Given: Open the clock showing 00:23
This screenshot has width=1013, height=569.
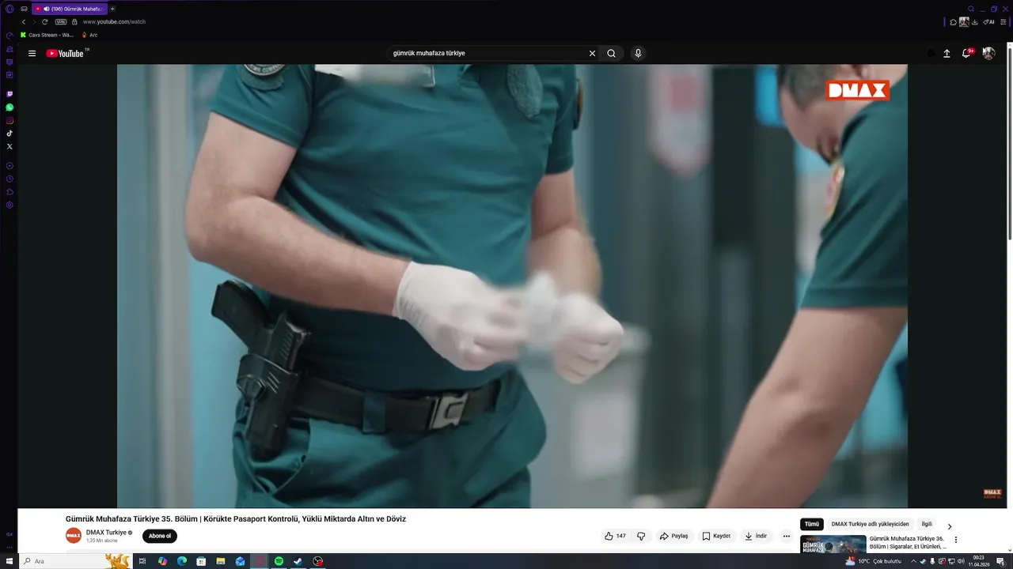Looking at the screenshot, I should [x=979, y=561].
